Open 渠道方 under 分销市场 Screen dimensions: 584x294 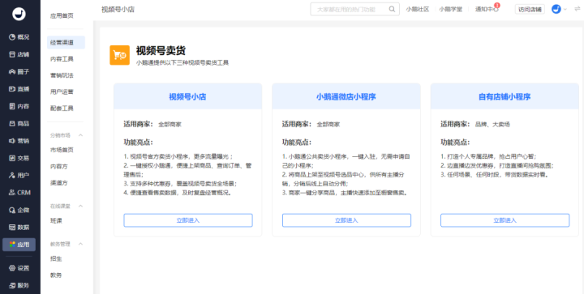pos(59,183)
